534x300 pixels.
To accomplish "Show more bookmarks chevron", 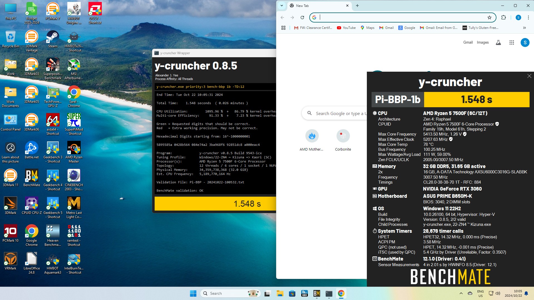I will (x=525, y=28).
